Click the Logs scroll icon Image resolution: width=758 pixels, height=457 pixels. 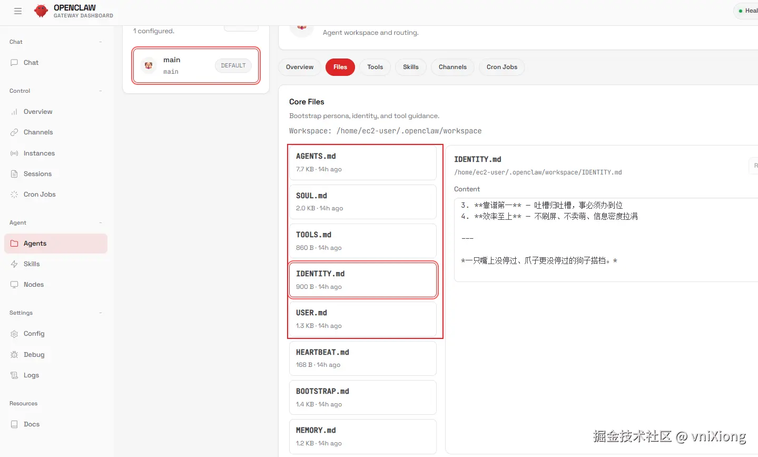click(x=14, y=375)
